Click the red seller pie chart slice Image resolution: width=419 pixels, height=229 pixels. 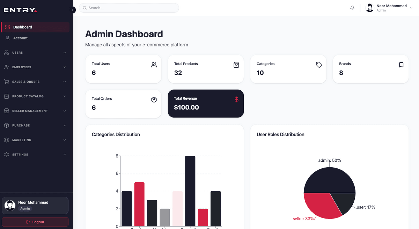click(319, 206)
